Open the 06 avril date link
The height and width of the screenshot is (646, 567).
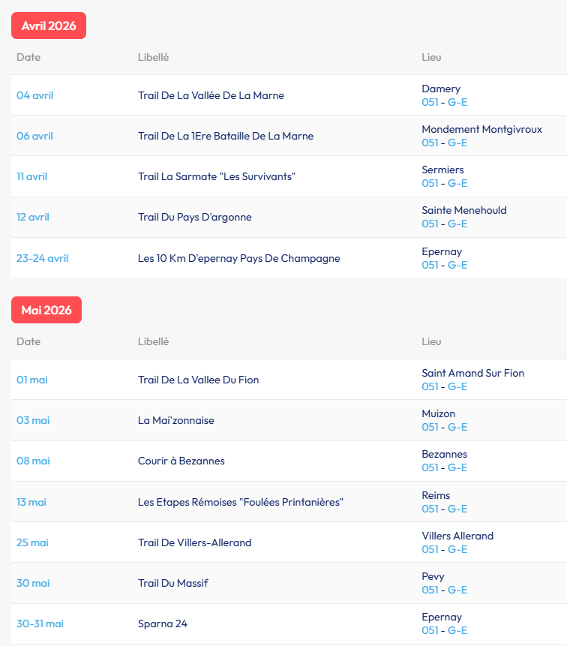[35, 136]
